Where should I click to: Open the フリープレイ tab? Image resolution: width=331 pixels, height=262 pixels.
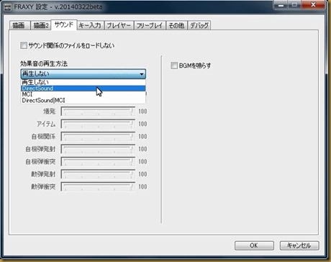click(150, 25)
